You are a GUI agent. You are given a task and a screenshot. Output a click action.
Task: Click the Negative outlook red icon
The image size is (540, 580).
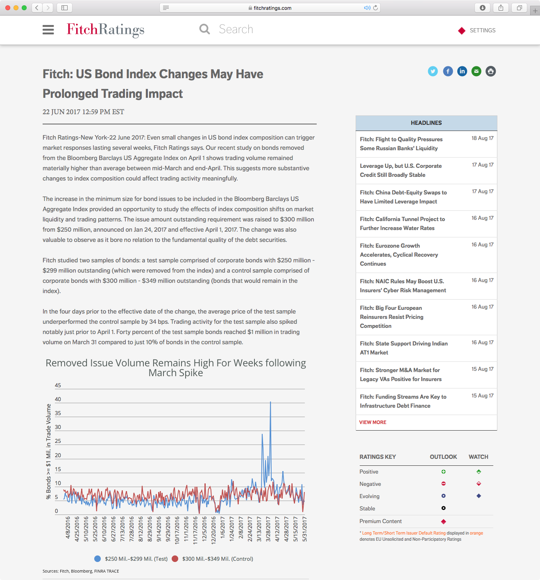[443, 484]
